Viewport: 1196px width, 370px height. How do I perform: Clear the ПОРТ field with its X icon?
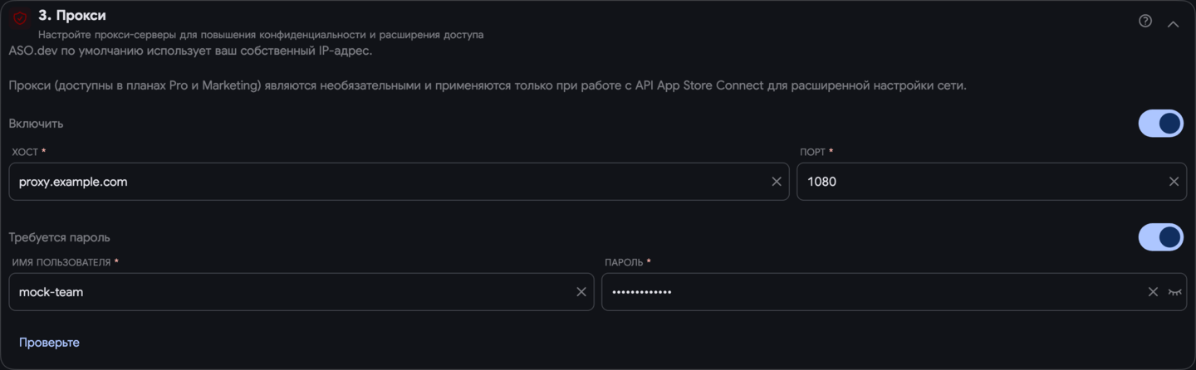tap(1174, 182)
